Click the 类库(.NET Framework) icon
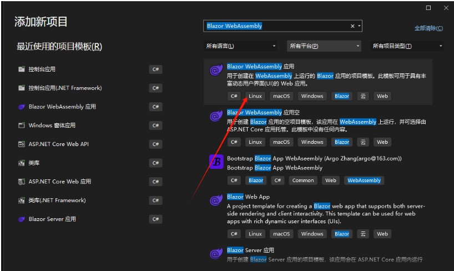 [22, 200]
